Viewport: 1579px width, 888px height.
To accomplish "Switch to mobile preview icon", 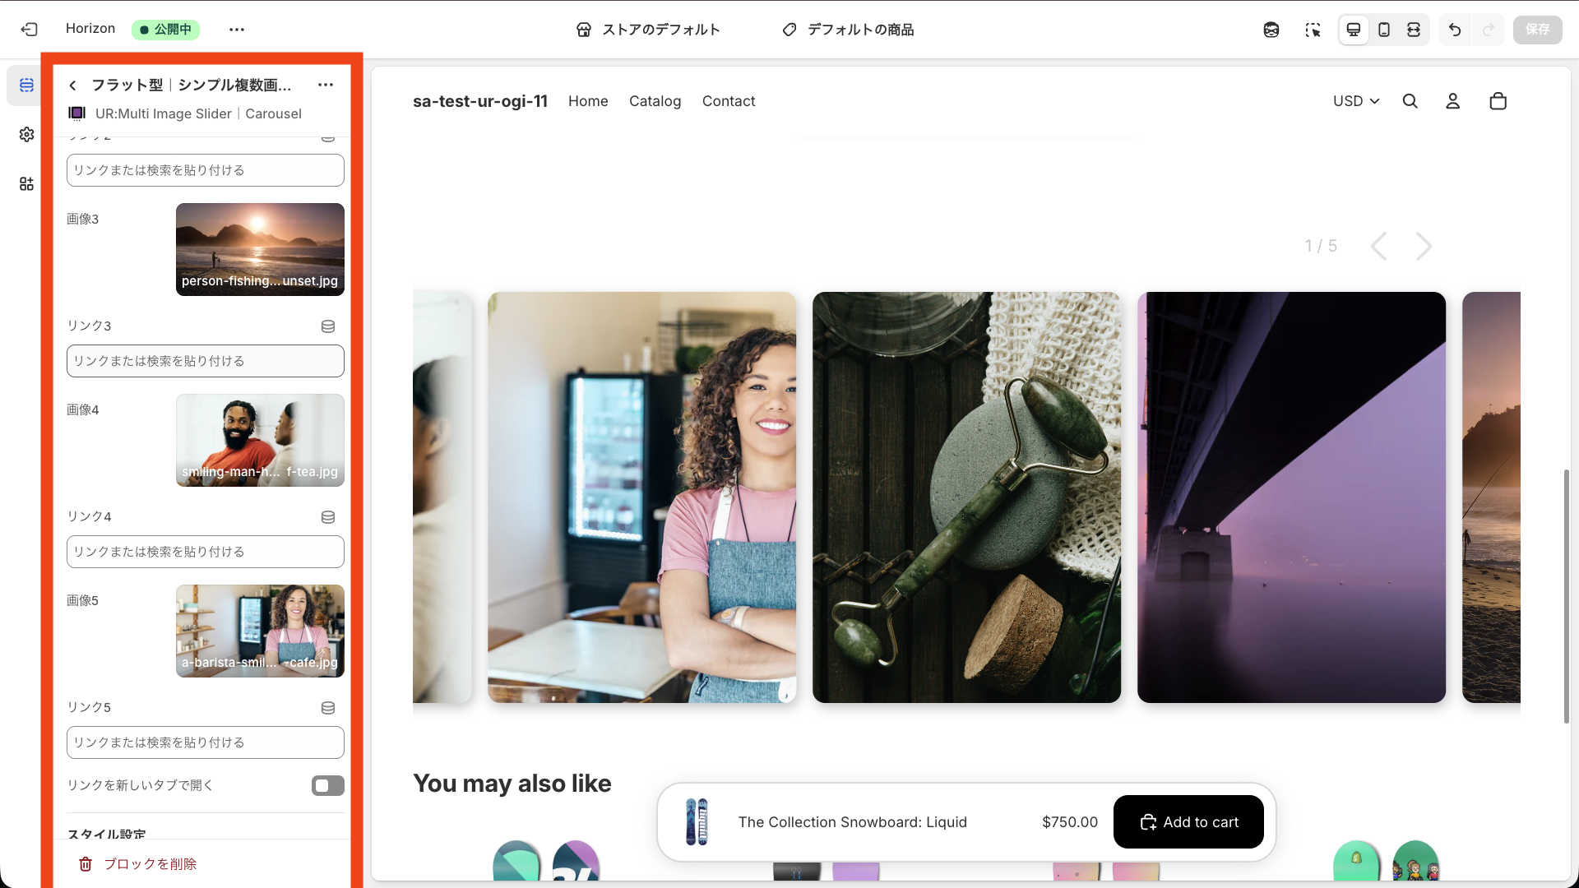I will coord(1384,30).
